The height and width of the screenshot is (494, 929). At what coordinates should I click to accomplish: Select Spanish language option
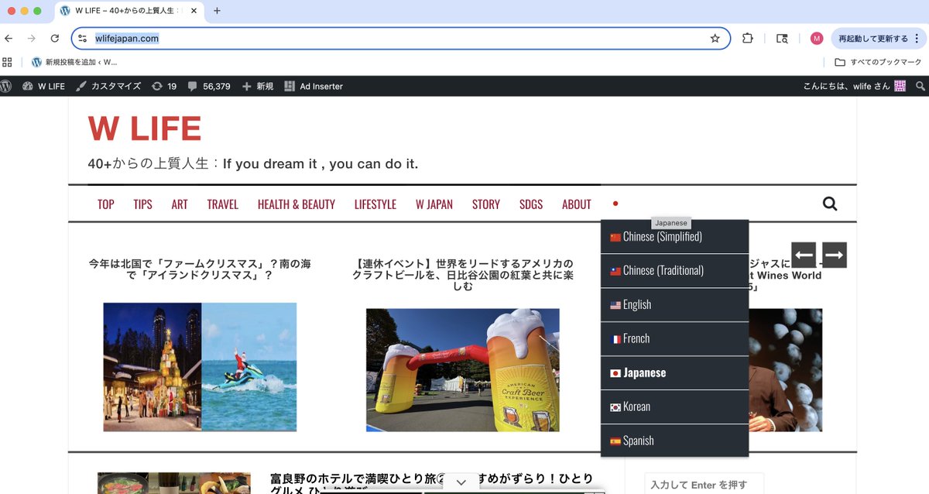675,441
